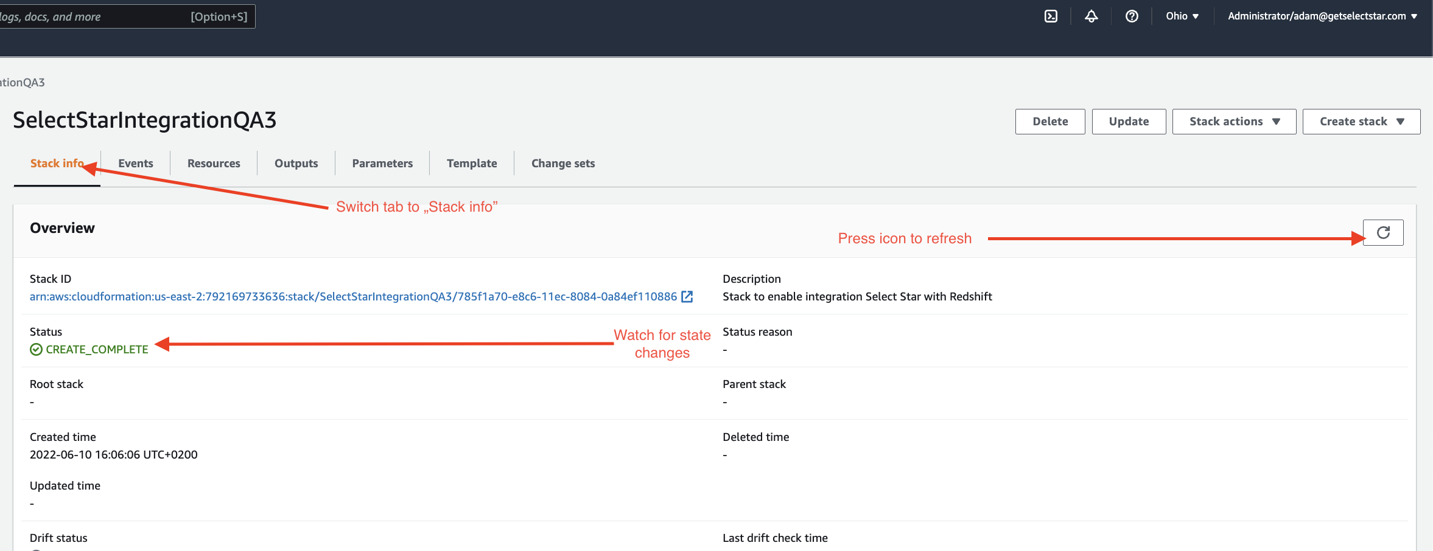The image size is (1433, 551).
Task: Click the description text about Redshift integration
Action: (x=857, y=297)
